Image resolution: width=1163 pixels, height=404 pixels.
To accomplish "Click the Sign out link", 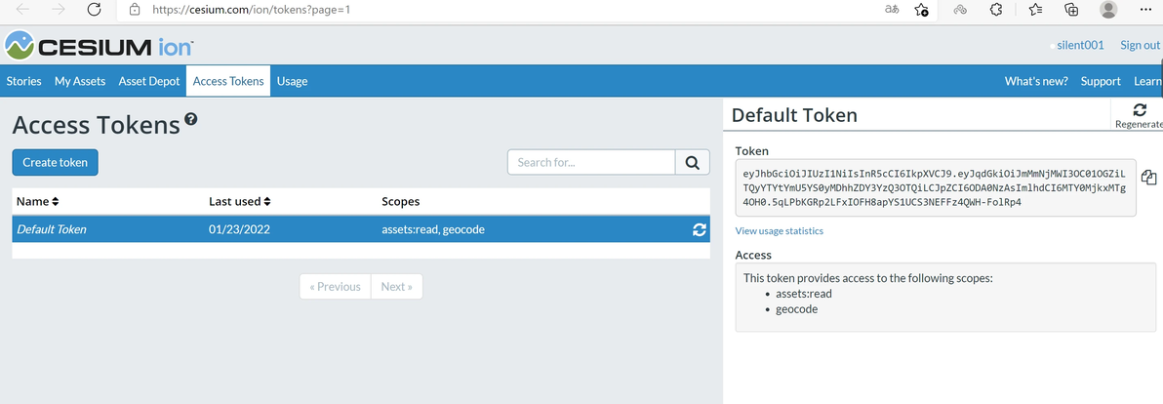I will [x=1140, y=45].
